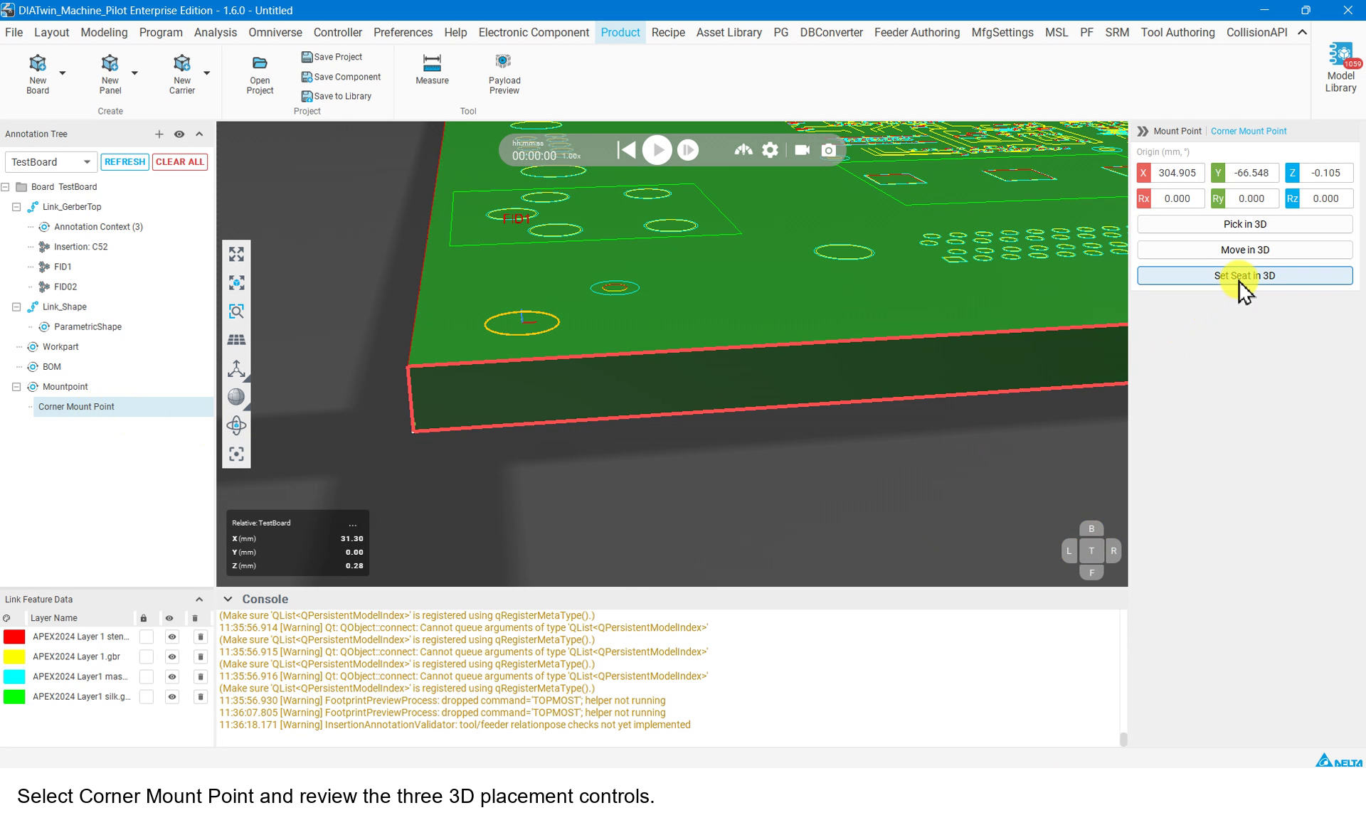The image size is (1366, 825).
Task: Select the Left face on view cube
Action: [1069, 550]
